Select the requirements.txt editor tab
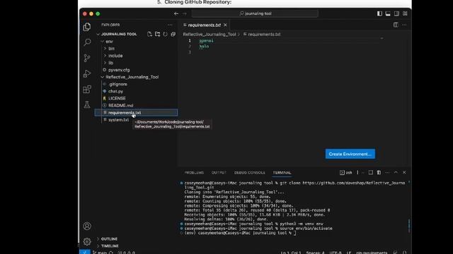 (x=205, y=25)
